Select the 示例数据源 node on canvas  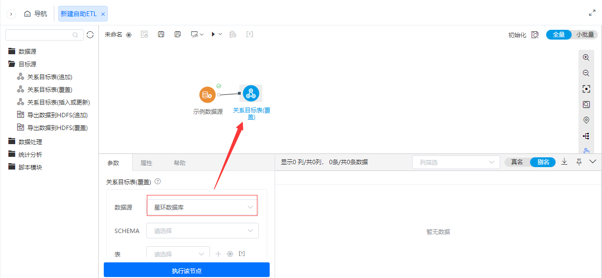click(x=208, y=95)
